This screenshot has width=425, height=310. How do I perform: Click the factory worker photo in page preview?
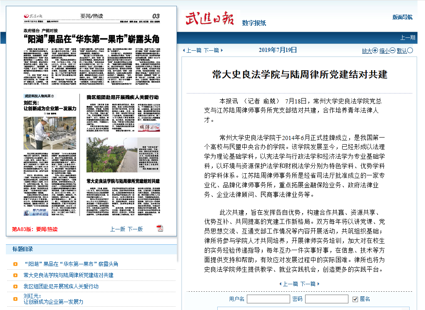click(50, 133)
